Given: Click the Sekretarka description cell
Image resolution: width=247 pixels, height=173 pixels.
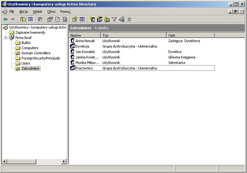Looking at the screenshot, I should point(177,63).
